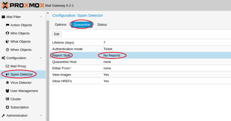Click the What Objects cube icon
This screenshot has height=121, width=231.
tap(7, 42)
